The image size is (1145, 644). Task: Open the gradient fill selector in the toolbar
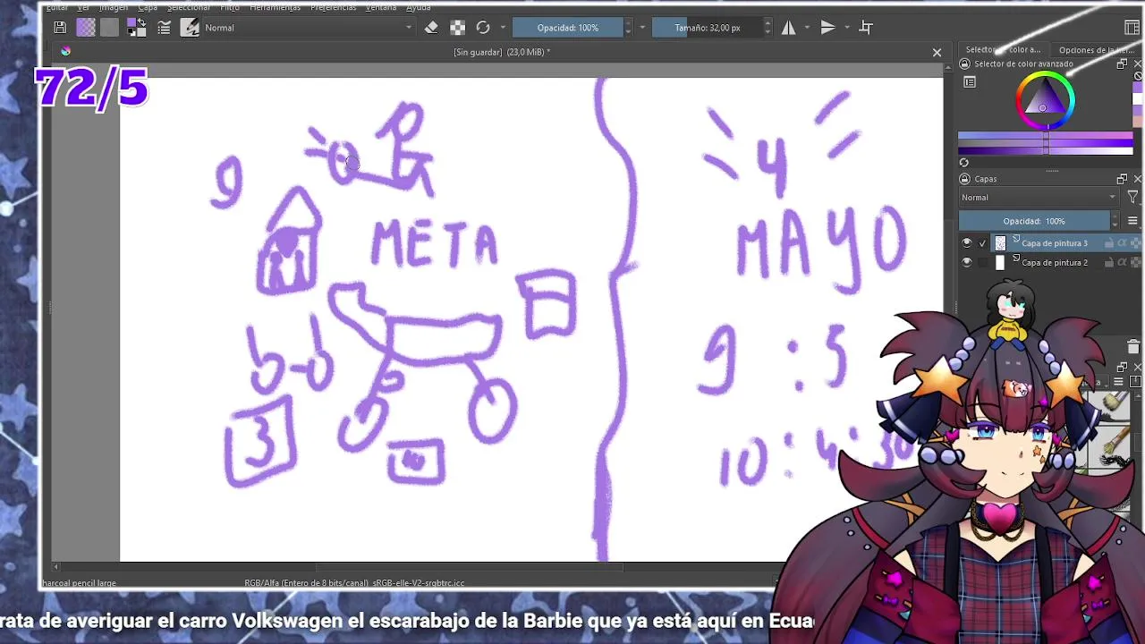pos(86,28)
